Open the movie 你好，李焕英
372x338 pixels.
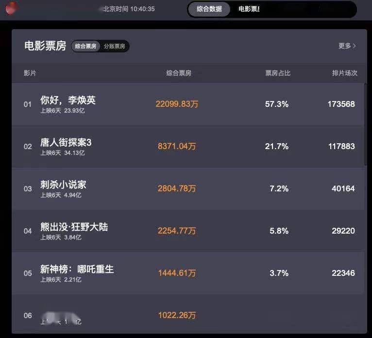pos(68,100)
